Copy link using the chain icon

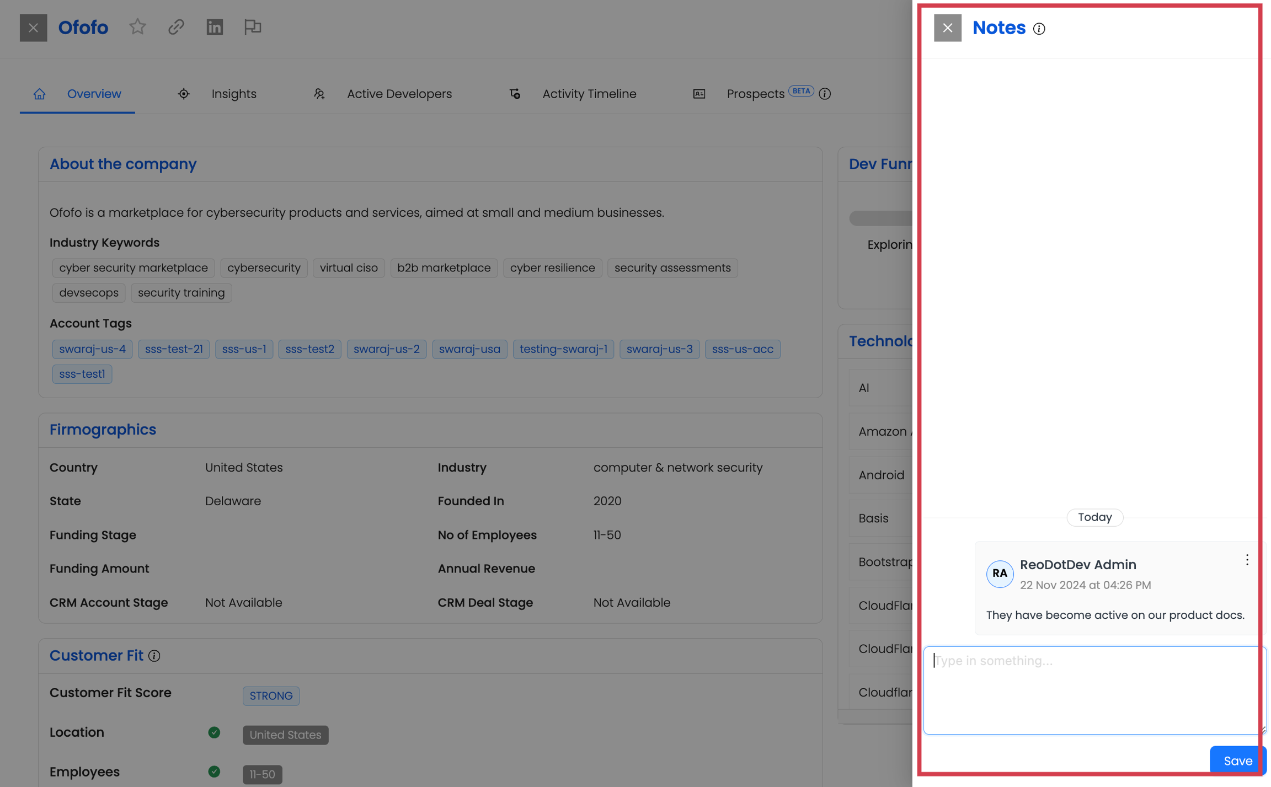coord(176,27)
